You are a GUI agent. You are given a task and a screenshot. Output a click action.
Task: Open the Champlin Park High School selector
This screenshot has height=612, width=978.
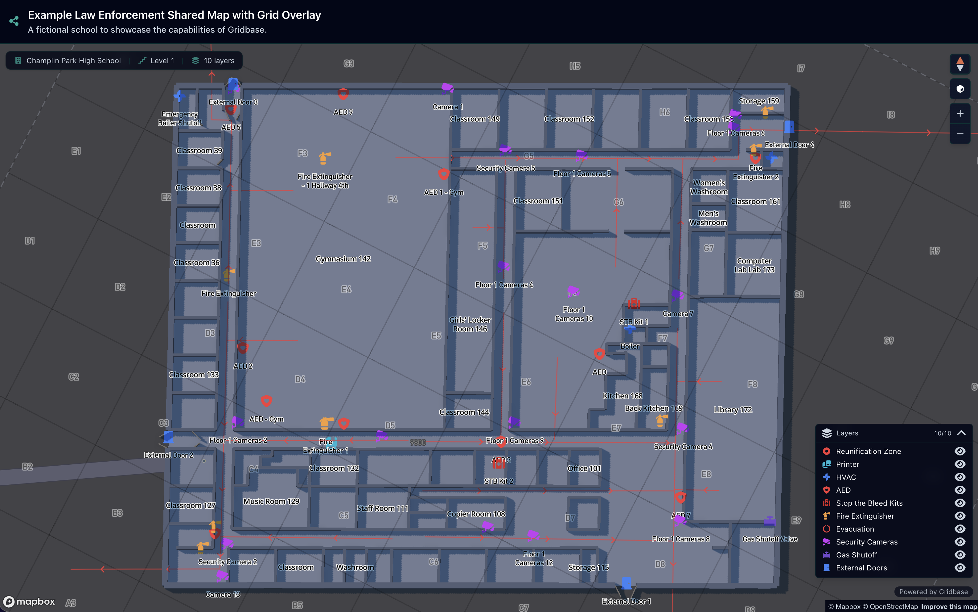(x=68, y=61)
